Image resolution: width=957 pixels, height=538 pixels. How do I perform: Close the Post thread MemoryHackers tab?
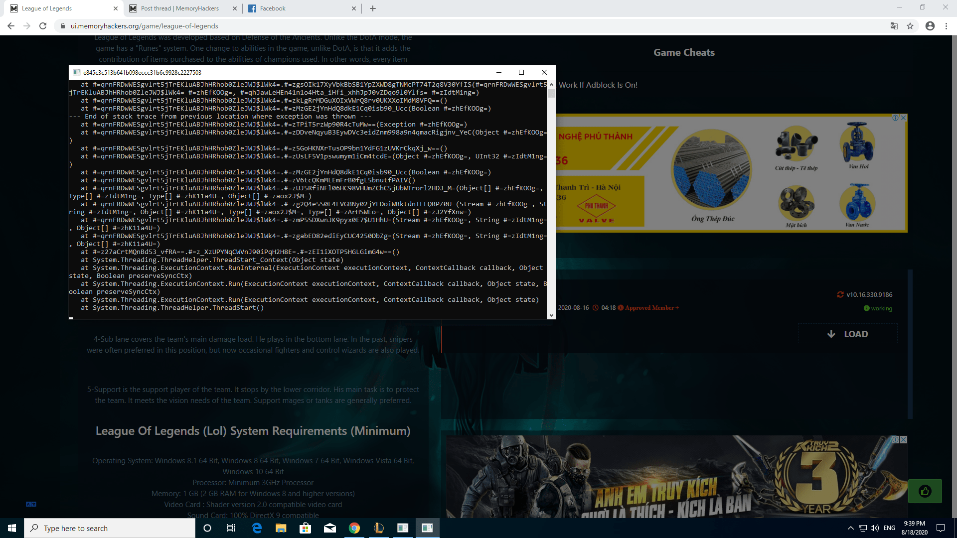[x=235, y=8]
